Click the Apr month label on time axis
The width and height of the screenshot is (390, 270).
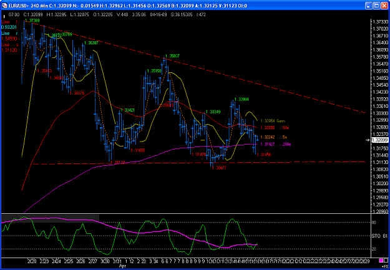coord(123,266)
